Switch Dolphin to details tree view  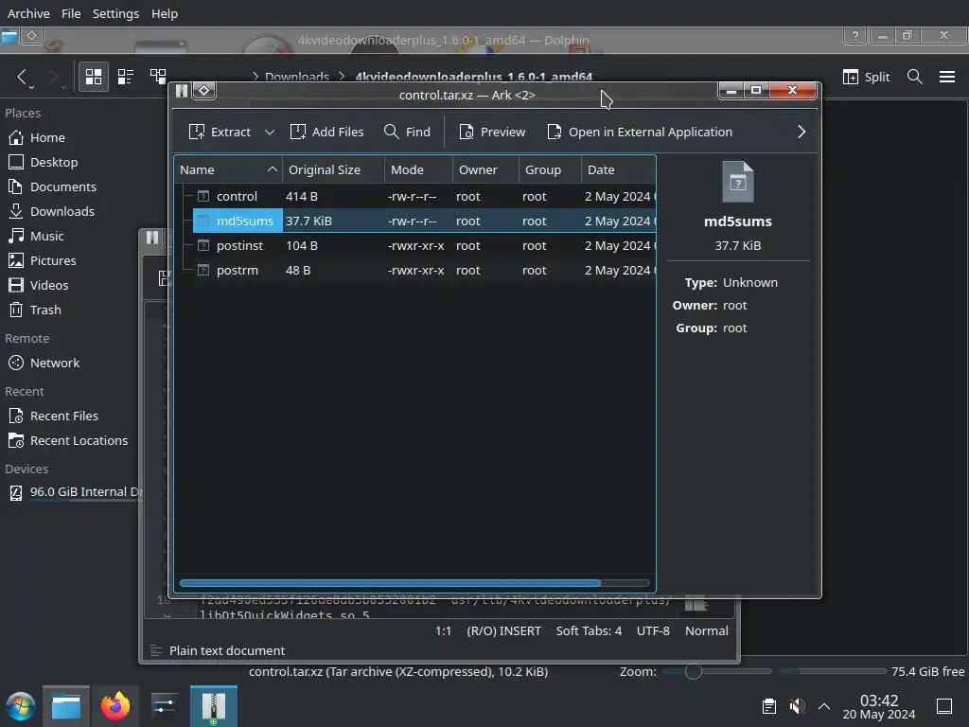click(158, 77)
